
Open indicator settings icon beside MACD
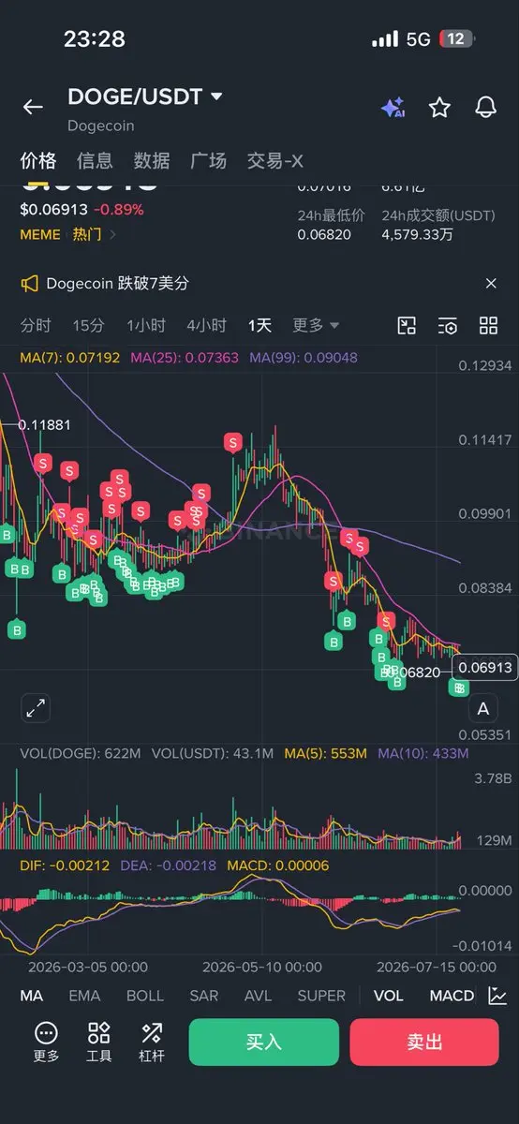[498, 996]
